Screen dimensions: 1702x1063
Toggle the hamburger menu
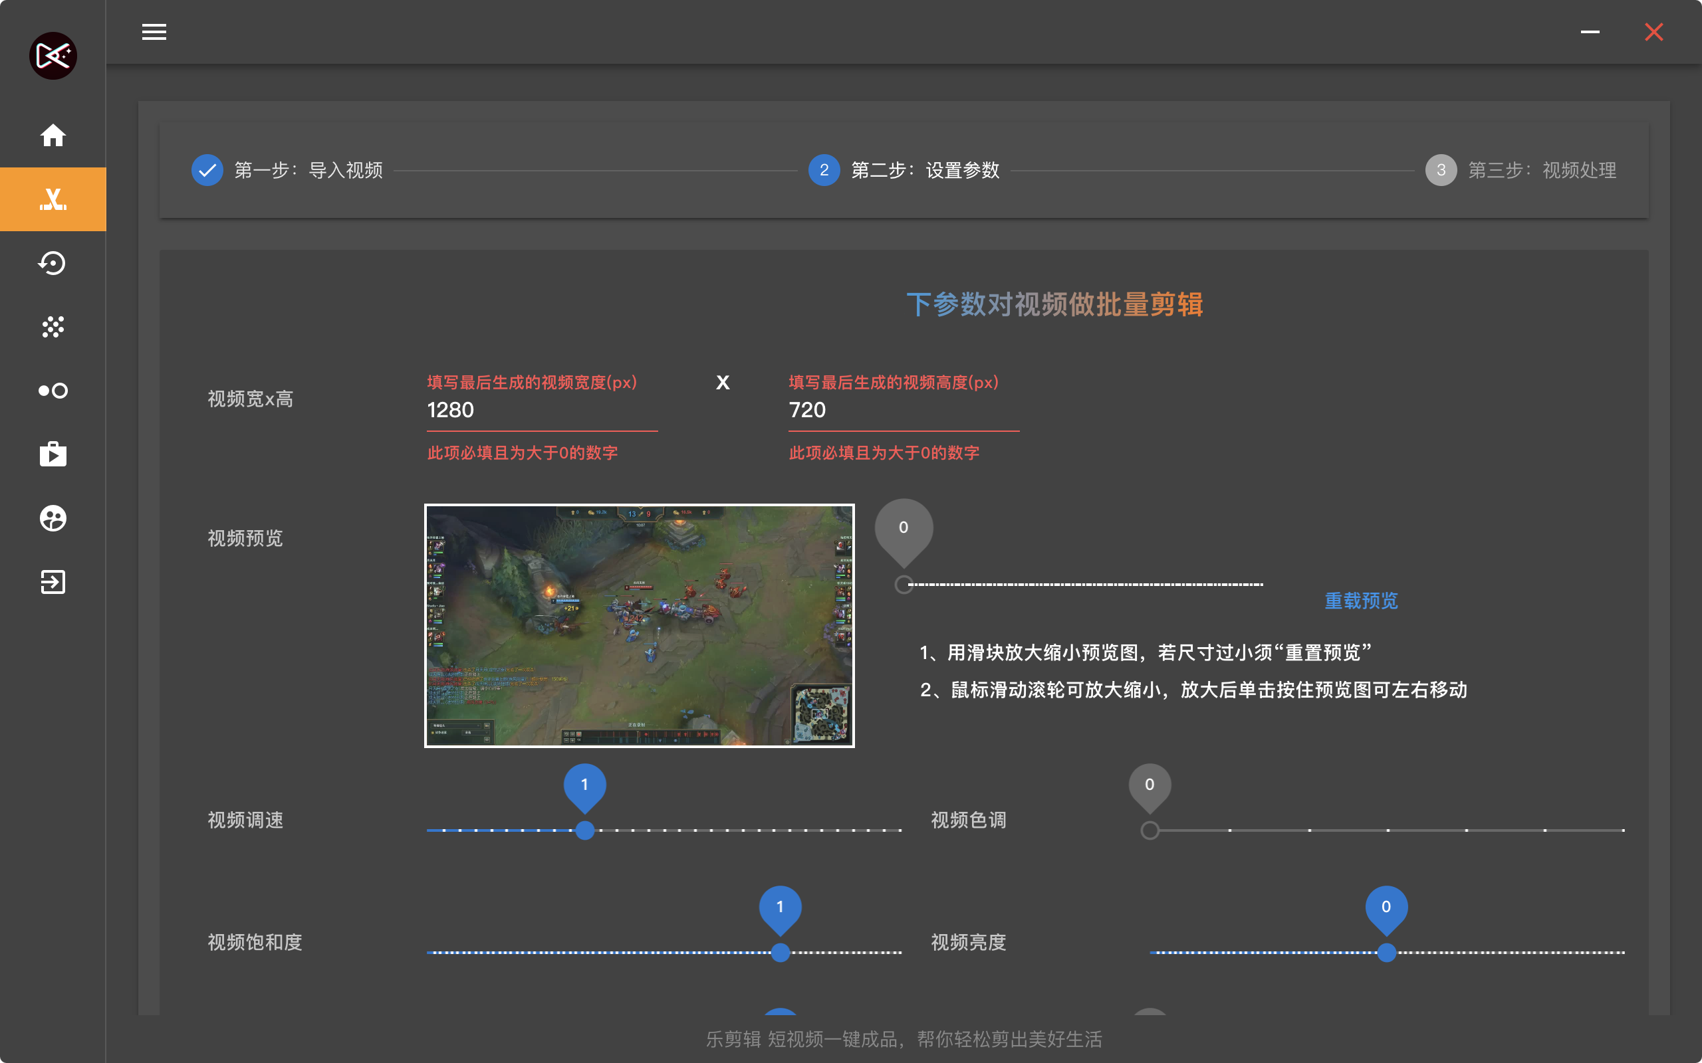[154, 32]
